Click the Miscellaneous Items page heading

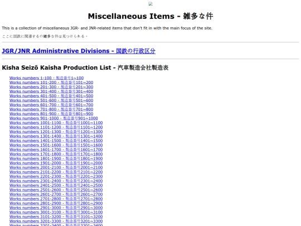point(151,16)
